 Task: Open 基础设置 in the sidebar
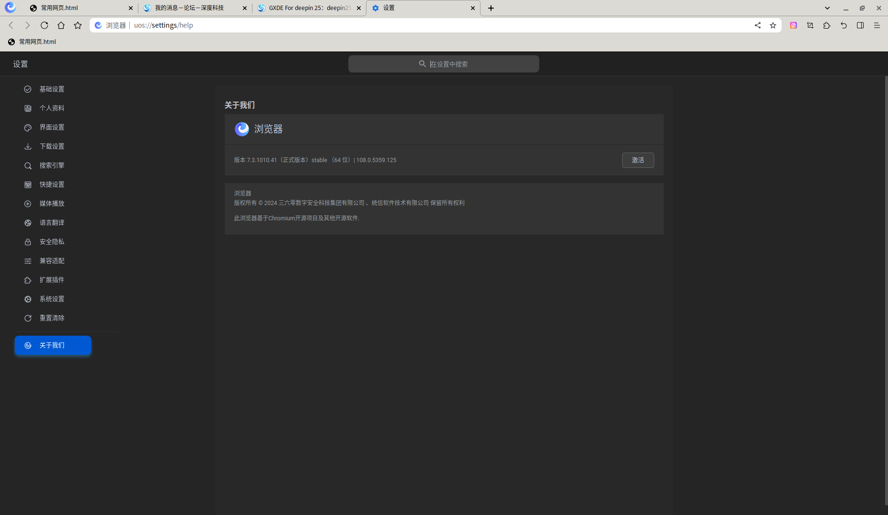click(x=52, y=89)
